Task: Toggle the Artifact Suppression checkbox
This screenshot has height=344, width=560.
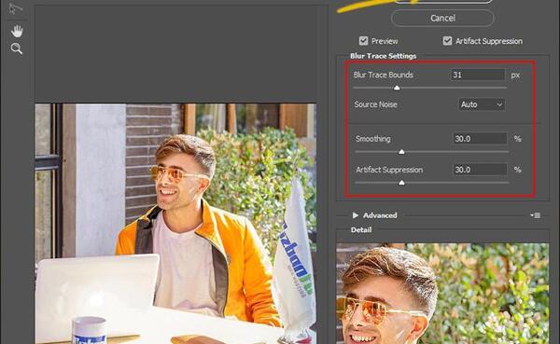Action: [x=447, y=41]
